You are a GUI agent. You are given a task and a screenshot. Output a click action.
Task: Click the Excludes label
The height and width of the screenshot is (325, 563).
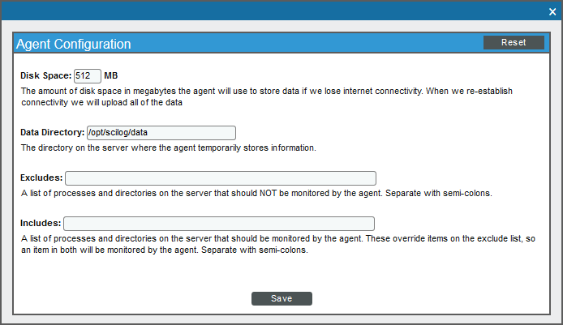point(41,177)
